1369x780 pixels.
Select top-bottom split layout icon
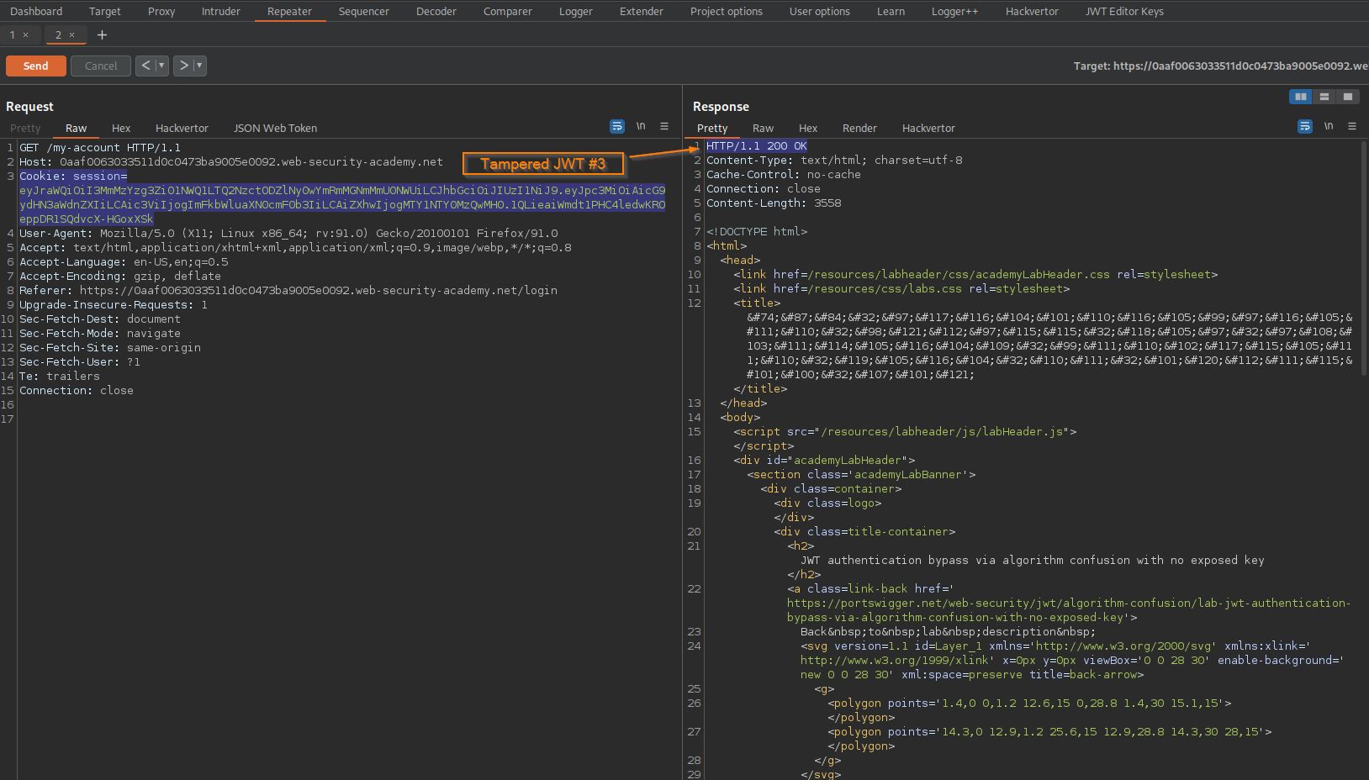coord(1324,97)
